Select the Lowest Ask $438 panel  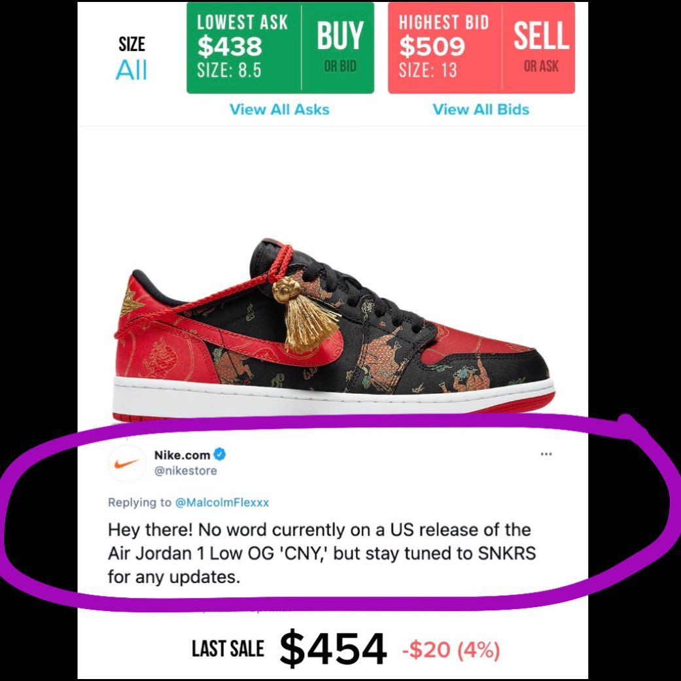(244, 48)
